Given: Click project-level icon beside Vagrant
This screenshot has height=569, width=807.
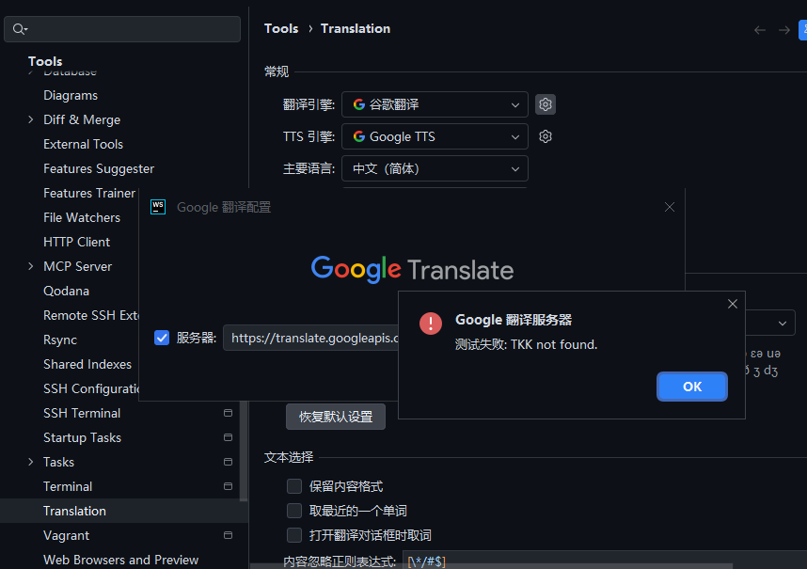Looking at the screenshot, I should click(228, 535).
